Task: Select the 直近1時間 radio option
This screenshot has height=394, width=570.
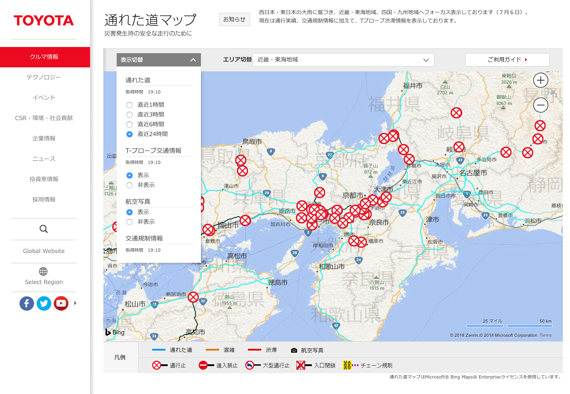Action: pos(130,105)
